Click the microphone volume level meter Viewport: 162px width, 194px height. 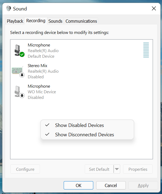click(x=146, y=50)
